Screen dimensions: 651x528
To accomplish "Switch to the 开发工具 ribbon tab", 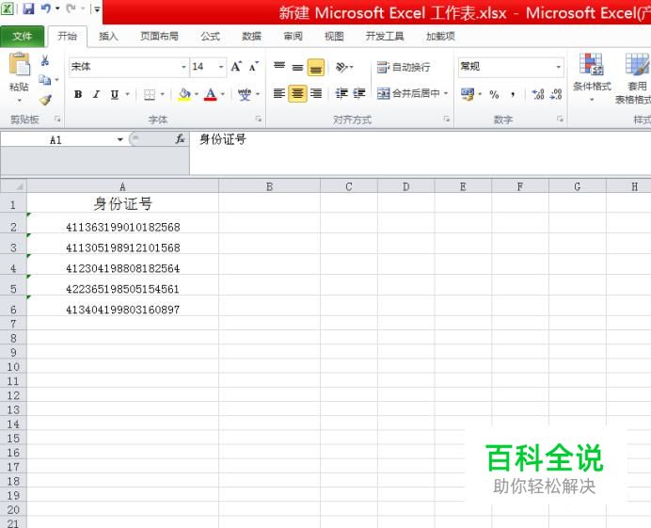I will [x=385, y=37].
